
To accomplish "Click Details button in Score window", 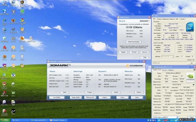I will coord(123,52).
